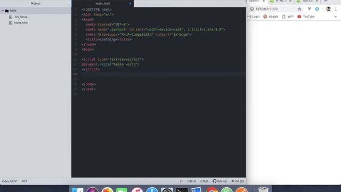Show more bookmarks chevron
Image resolution: width=341 pixels, height=192 pixels.
[335, 17]
